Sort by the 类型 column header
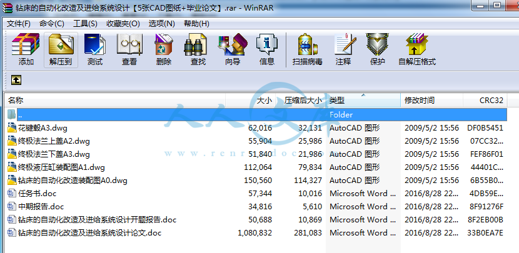The image size is (519, 253). pos(363,100)
